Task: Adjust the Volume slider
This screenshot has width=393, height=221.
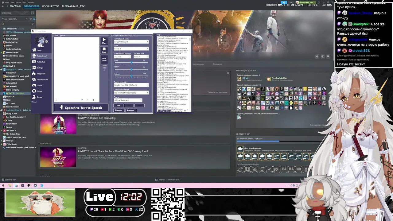Action: coord(131,76)
